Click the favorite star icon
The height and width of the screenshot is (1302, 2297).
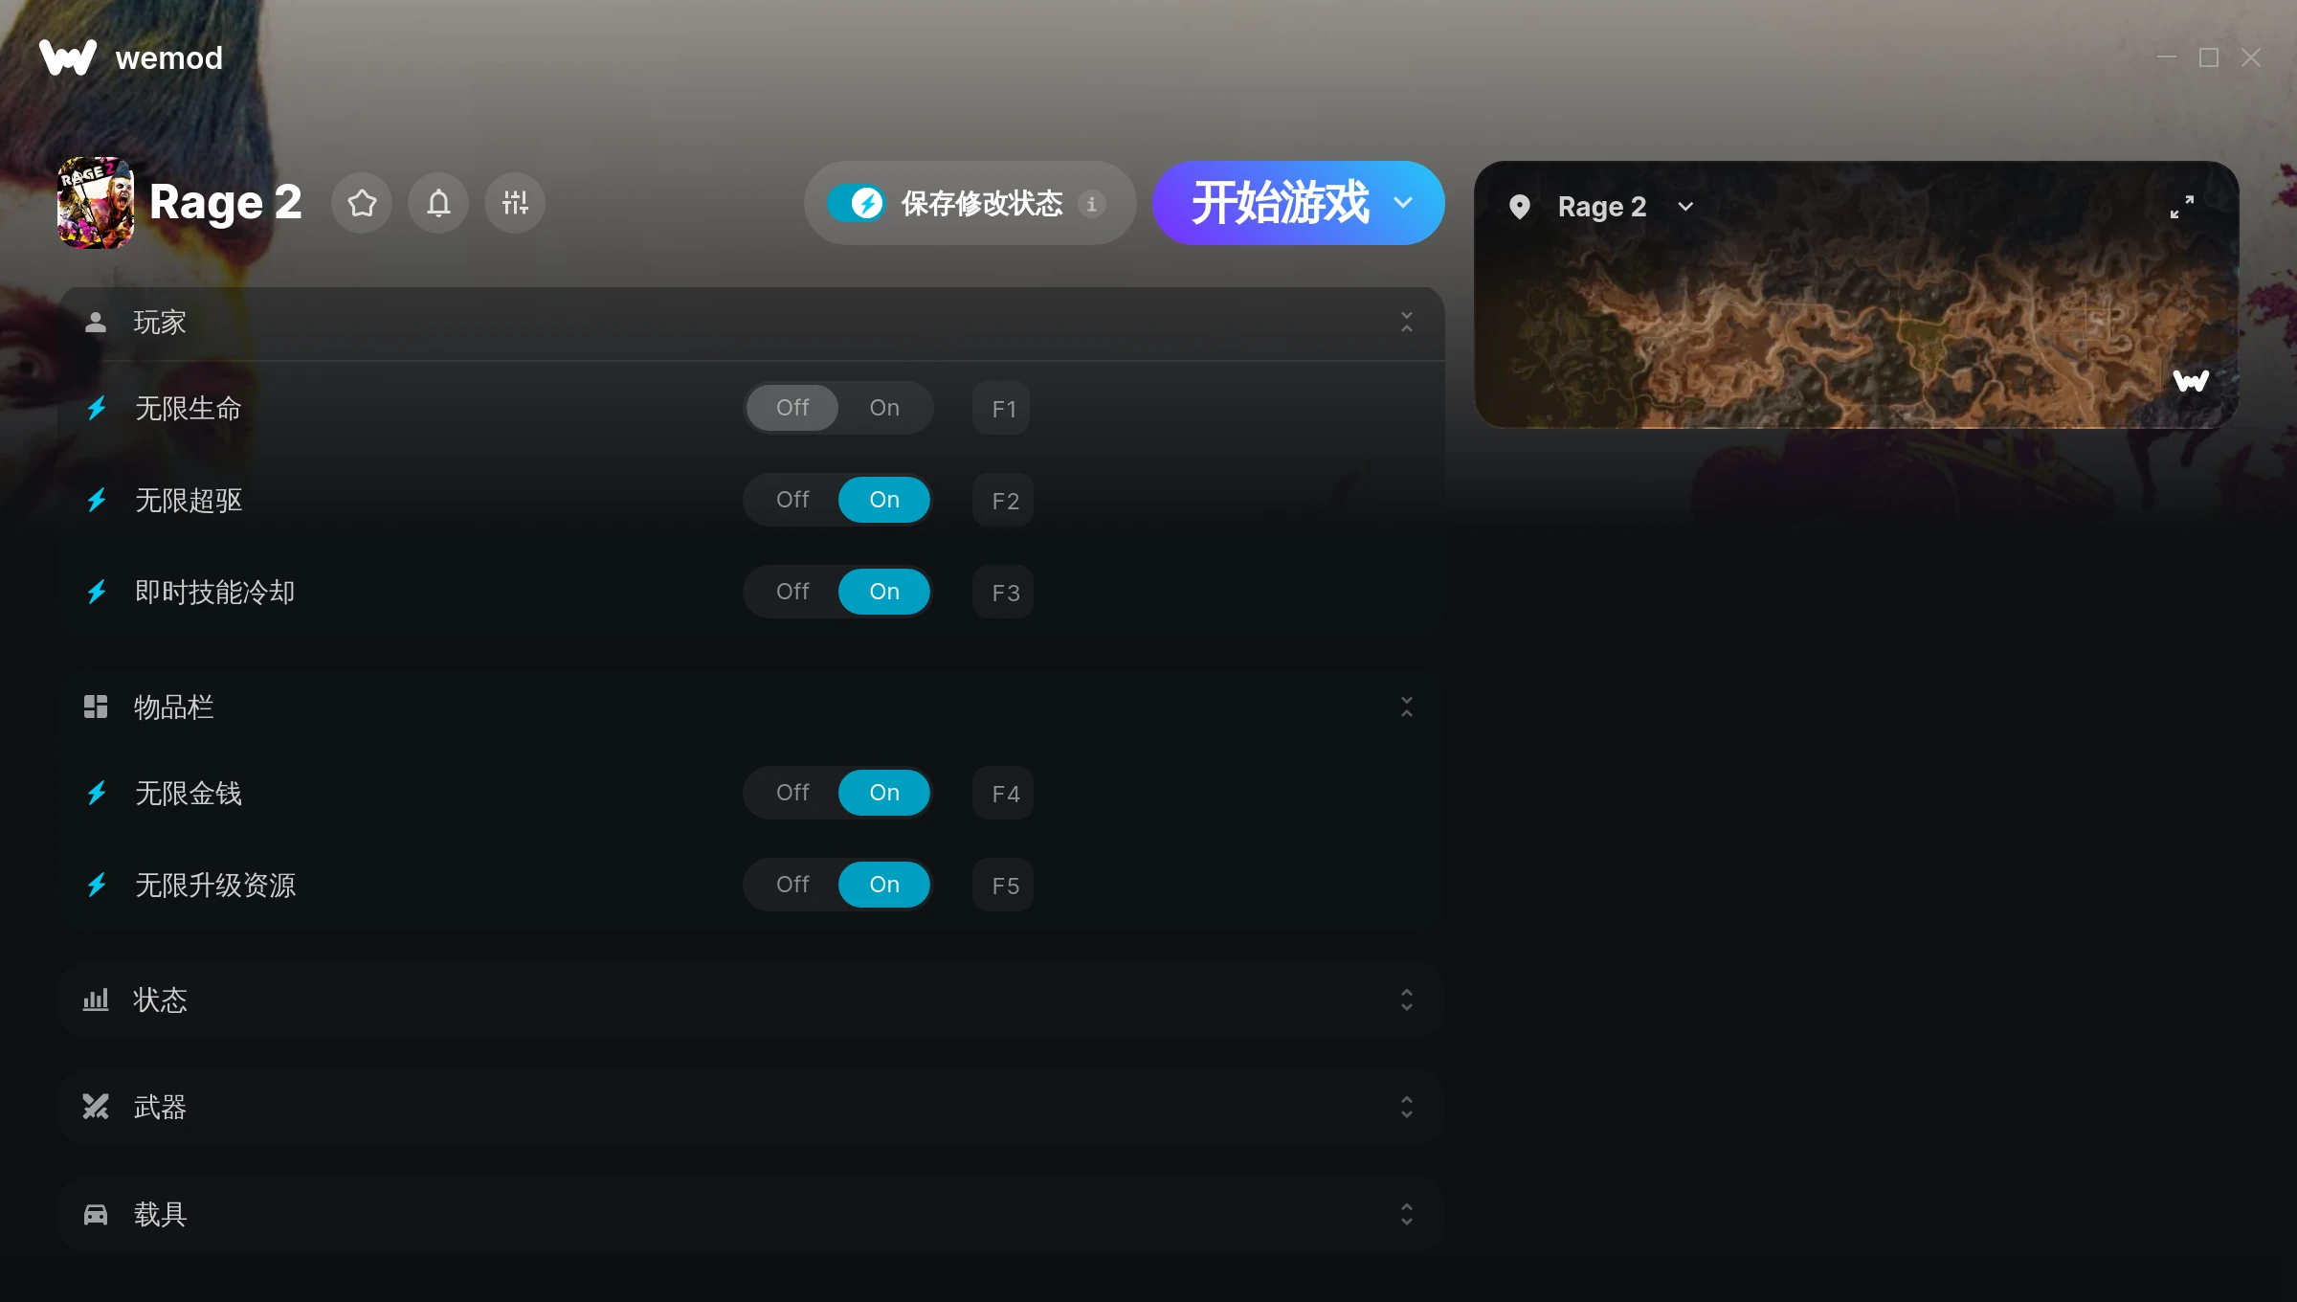(362, 203)
